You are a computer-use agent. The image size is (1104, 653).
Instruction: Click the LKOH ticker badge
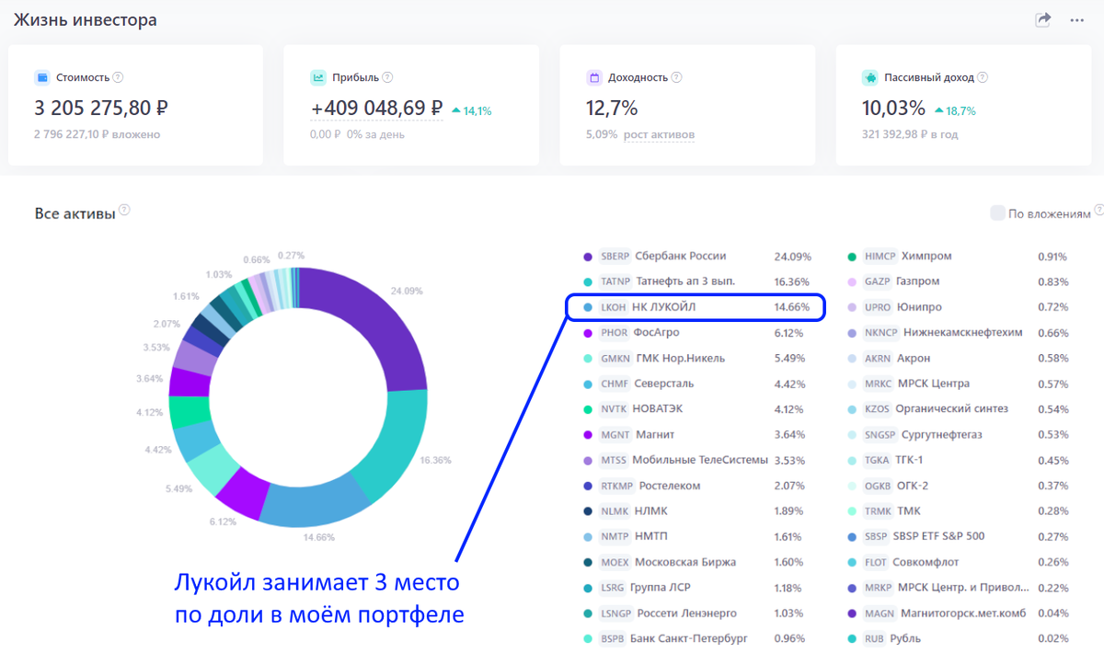(613, 307)
